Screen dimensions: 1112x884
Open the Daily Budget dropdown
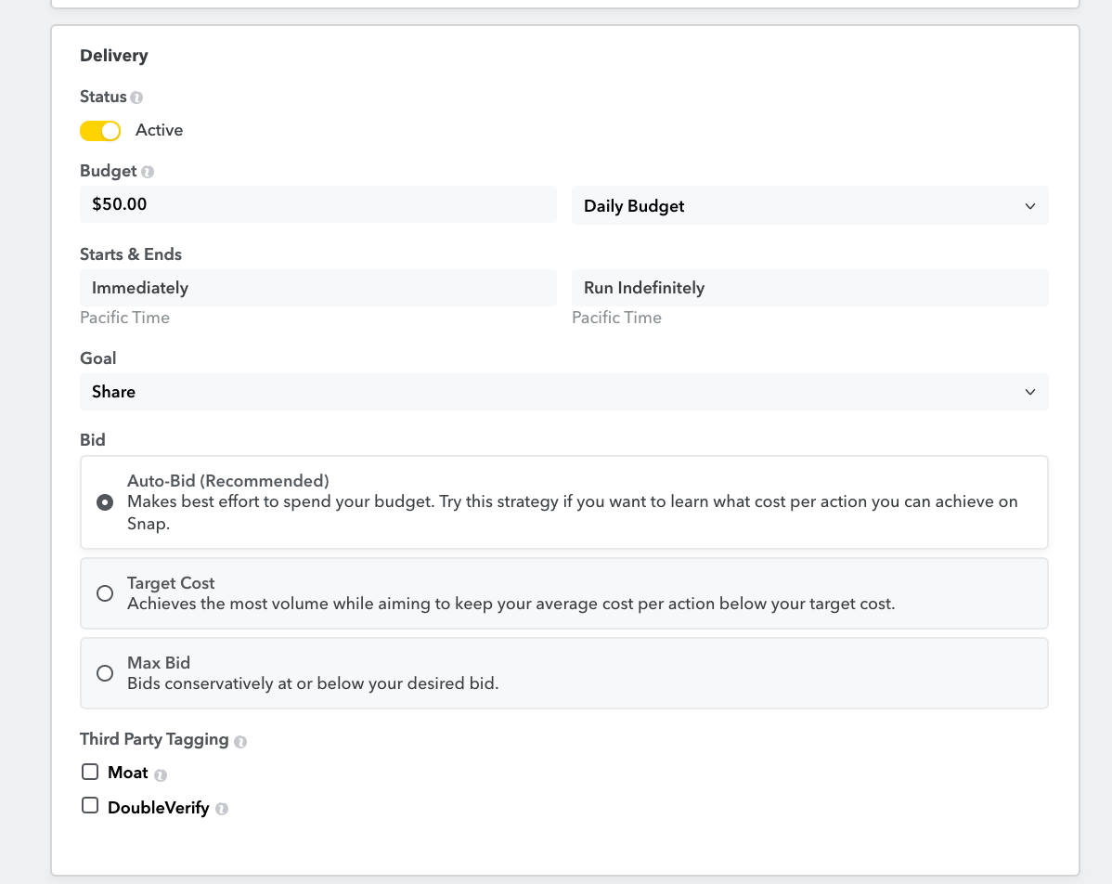tap(809, 206)
